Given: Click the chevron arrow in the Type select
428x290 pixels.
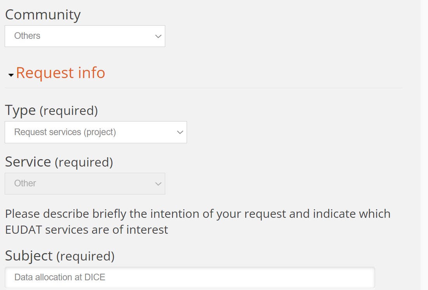Looking at the screenshot, I should tap(180, 132).
